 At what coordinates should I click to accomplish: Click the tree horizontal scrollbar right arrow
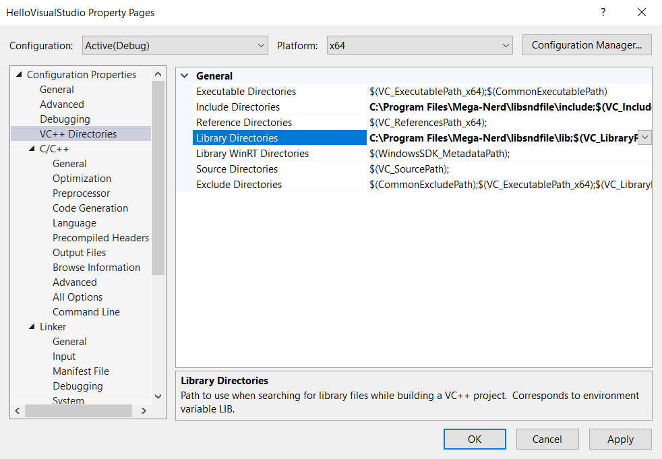pyautogui.click(x=144, y=410)
